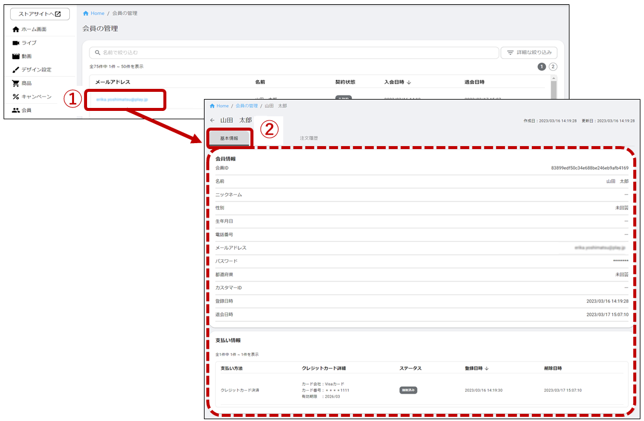Click the クレジットカード詳細 column header

[x=324, y=369]
